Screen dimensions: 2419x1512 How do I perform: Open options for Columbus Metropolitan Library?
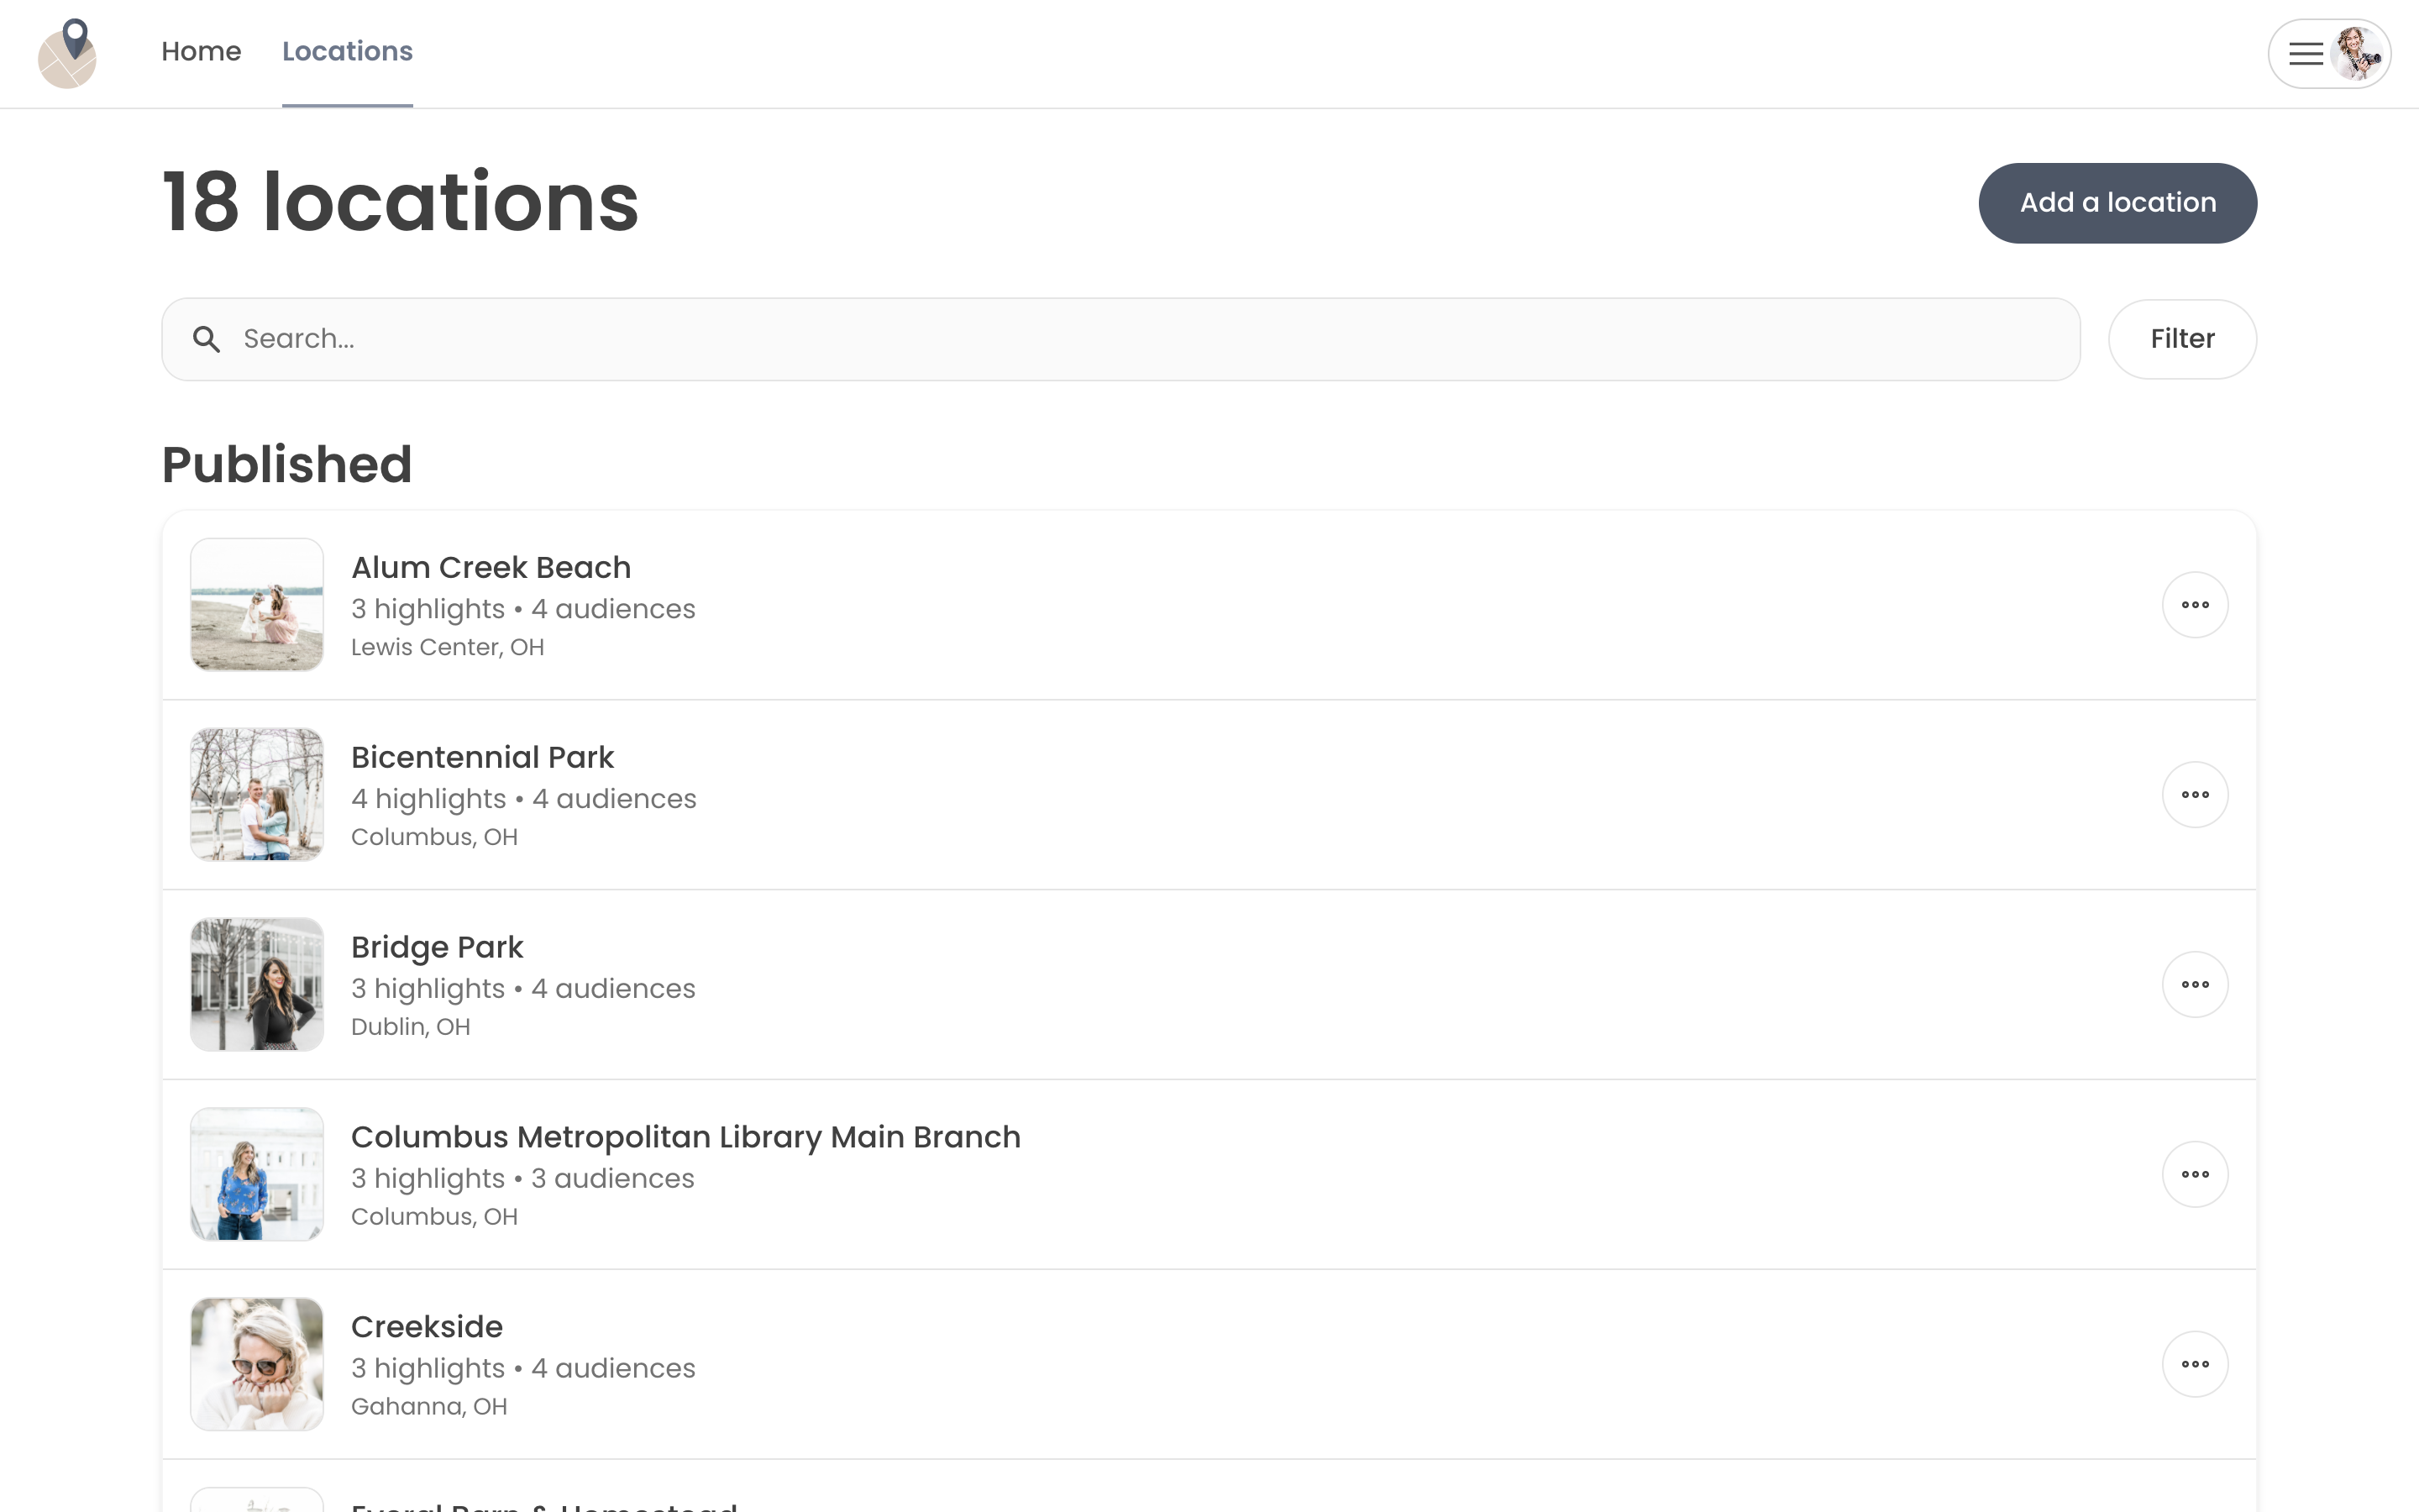2195,1174
